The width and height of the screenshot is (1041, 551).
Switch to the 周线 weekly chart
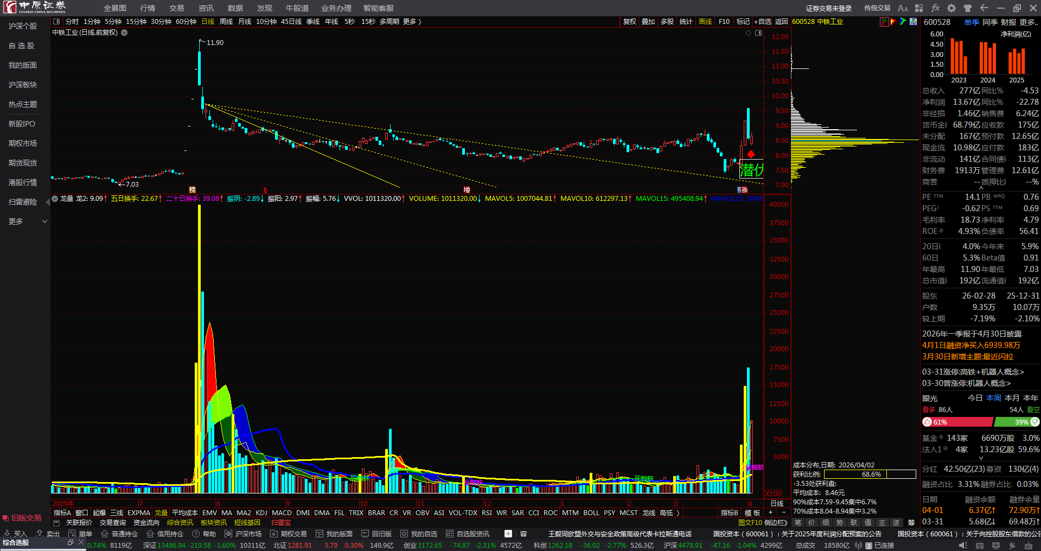226,22
